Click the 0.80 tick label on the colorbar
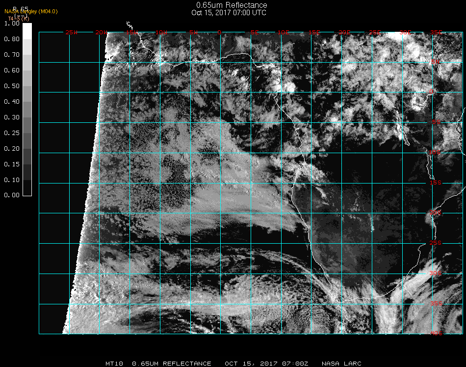This screenshot has width=466, height=367. [x=11, y=39]
